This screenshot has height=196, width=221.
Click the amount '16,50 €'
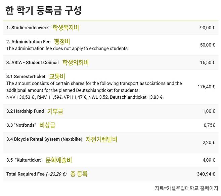208,62
